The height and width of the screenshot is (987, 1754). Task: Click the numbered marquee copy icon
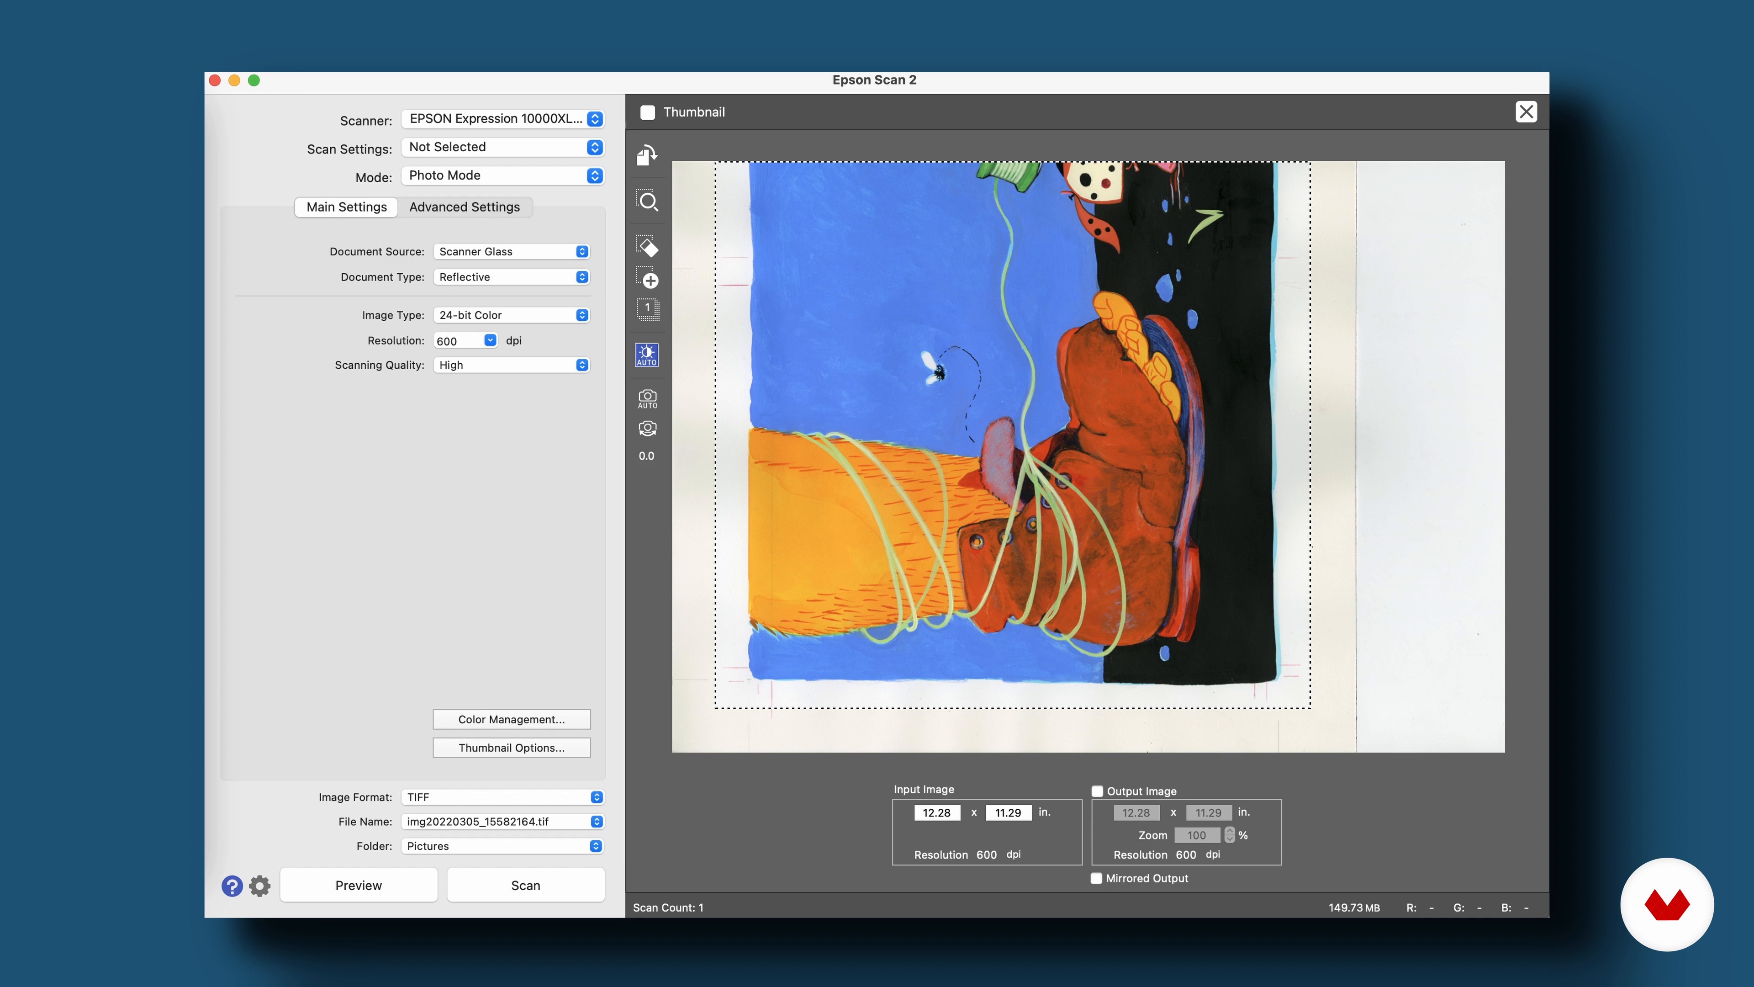point(647,308)
